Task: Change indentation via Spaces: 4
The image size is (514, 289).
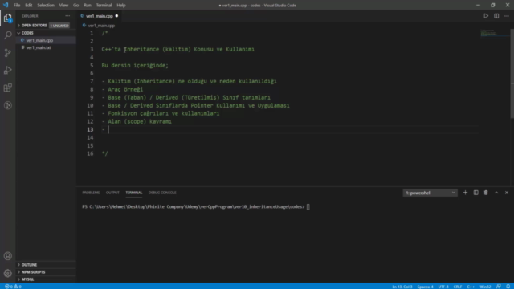Action: [x=425, y=287]
